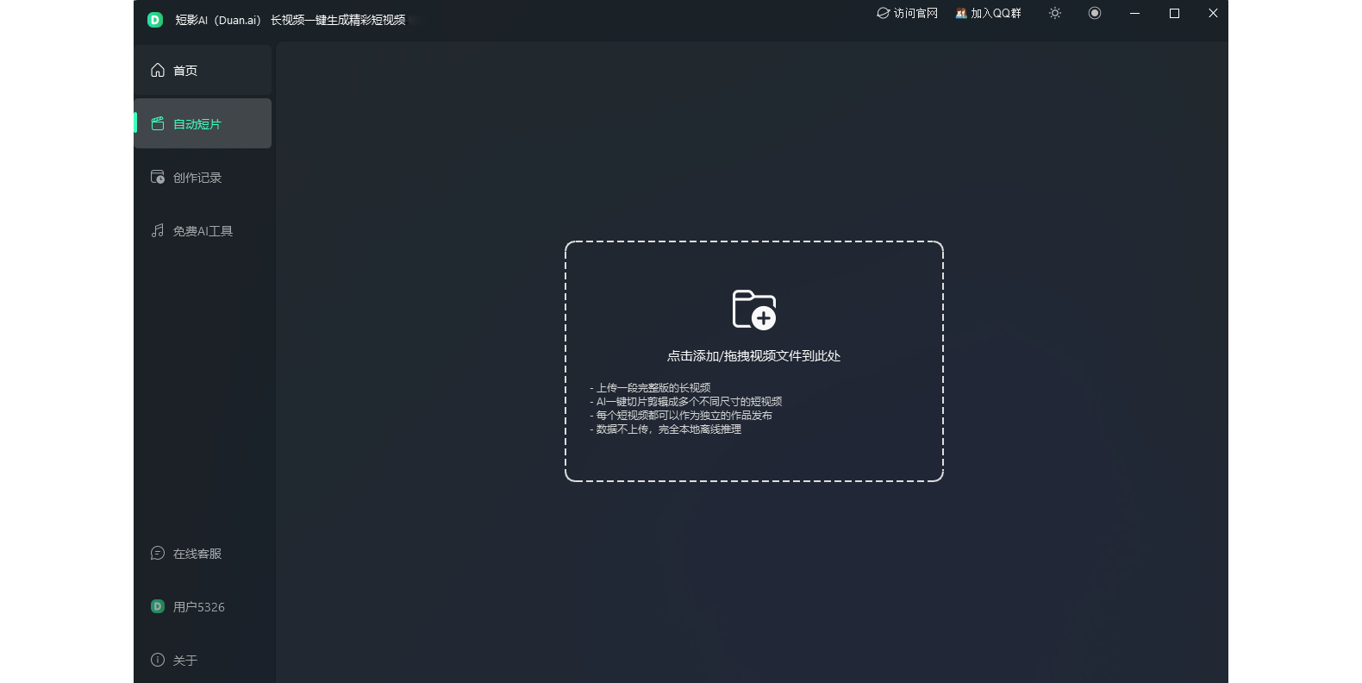Click inside the dashed upload area instructions
The image size is (1362, 683).
click(x=685, y=409)
